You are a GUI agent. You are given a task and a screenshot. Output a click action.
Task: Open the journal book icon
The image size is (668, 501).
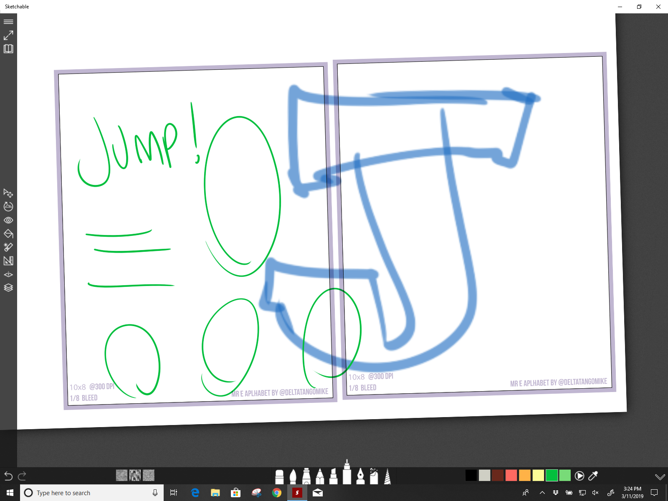tap(8, 49)
